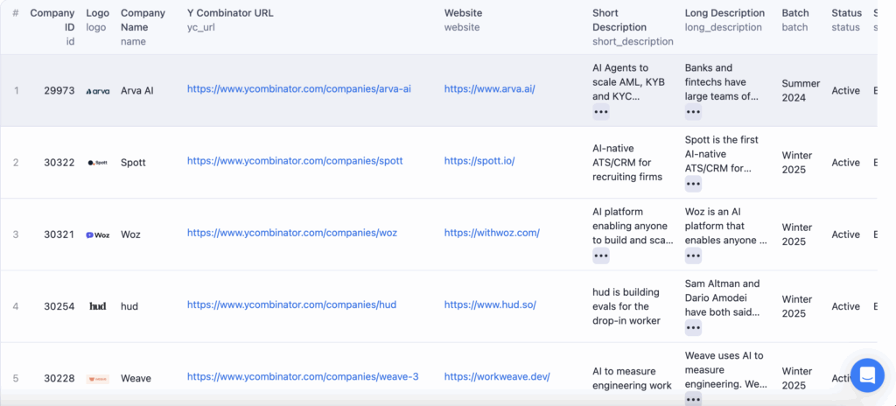896x406 pixels.
Task: Click the Weave logo thumbnail
Action: click(x=98, y=379)
